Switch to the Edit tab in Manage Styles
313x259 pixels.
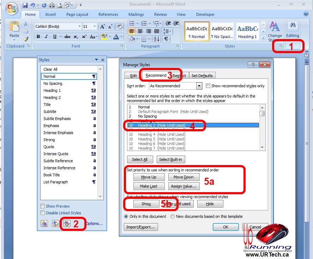(x=133, y=75)
